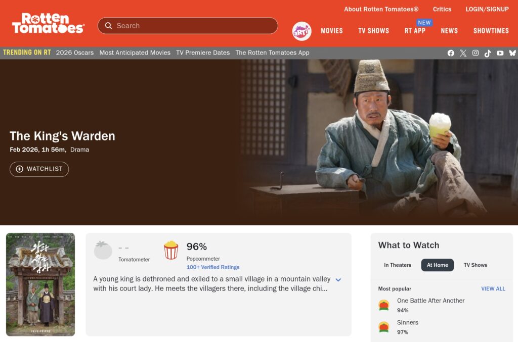Click the VIEW ALL link under Most popular
This screenshot has height=342, width=518.
[493, 288]
